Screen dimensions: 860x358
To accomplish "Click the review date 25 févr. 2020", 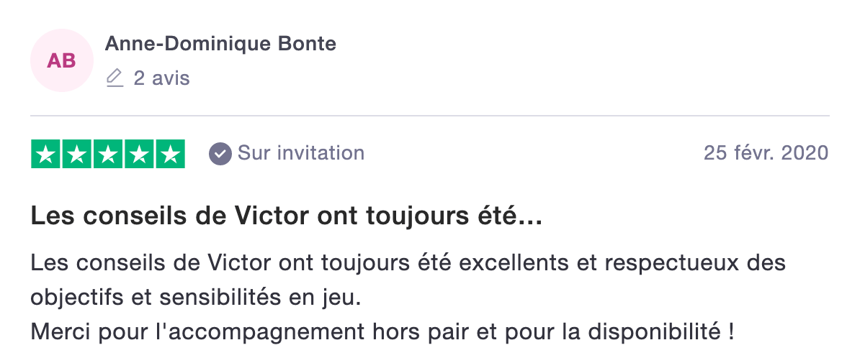I will 766,153.
